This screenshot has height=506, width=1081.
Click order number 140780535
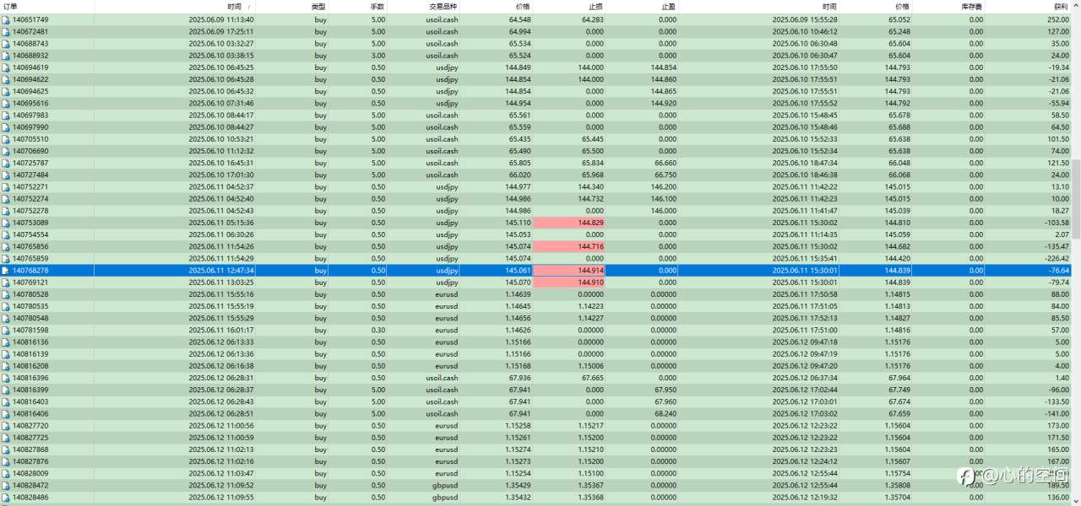[x=30, y=306]
